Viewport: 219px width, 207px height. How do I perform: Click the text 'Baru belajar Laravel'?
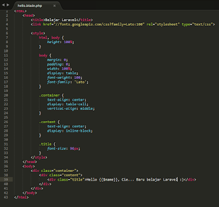pyautogui.click(x=157, y=180)
